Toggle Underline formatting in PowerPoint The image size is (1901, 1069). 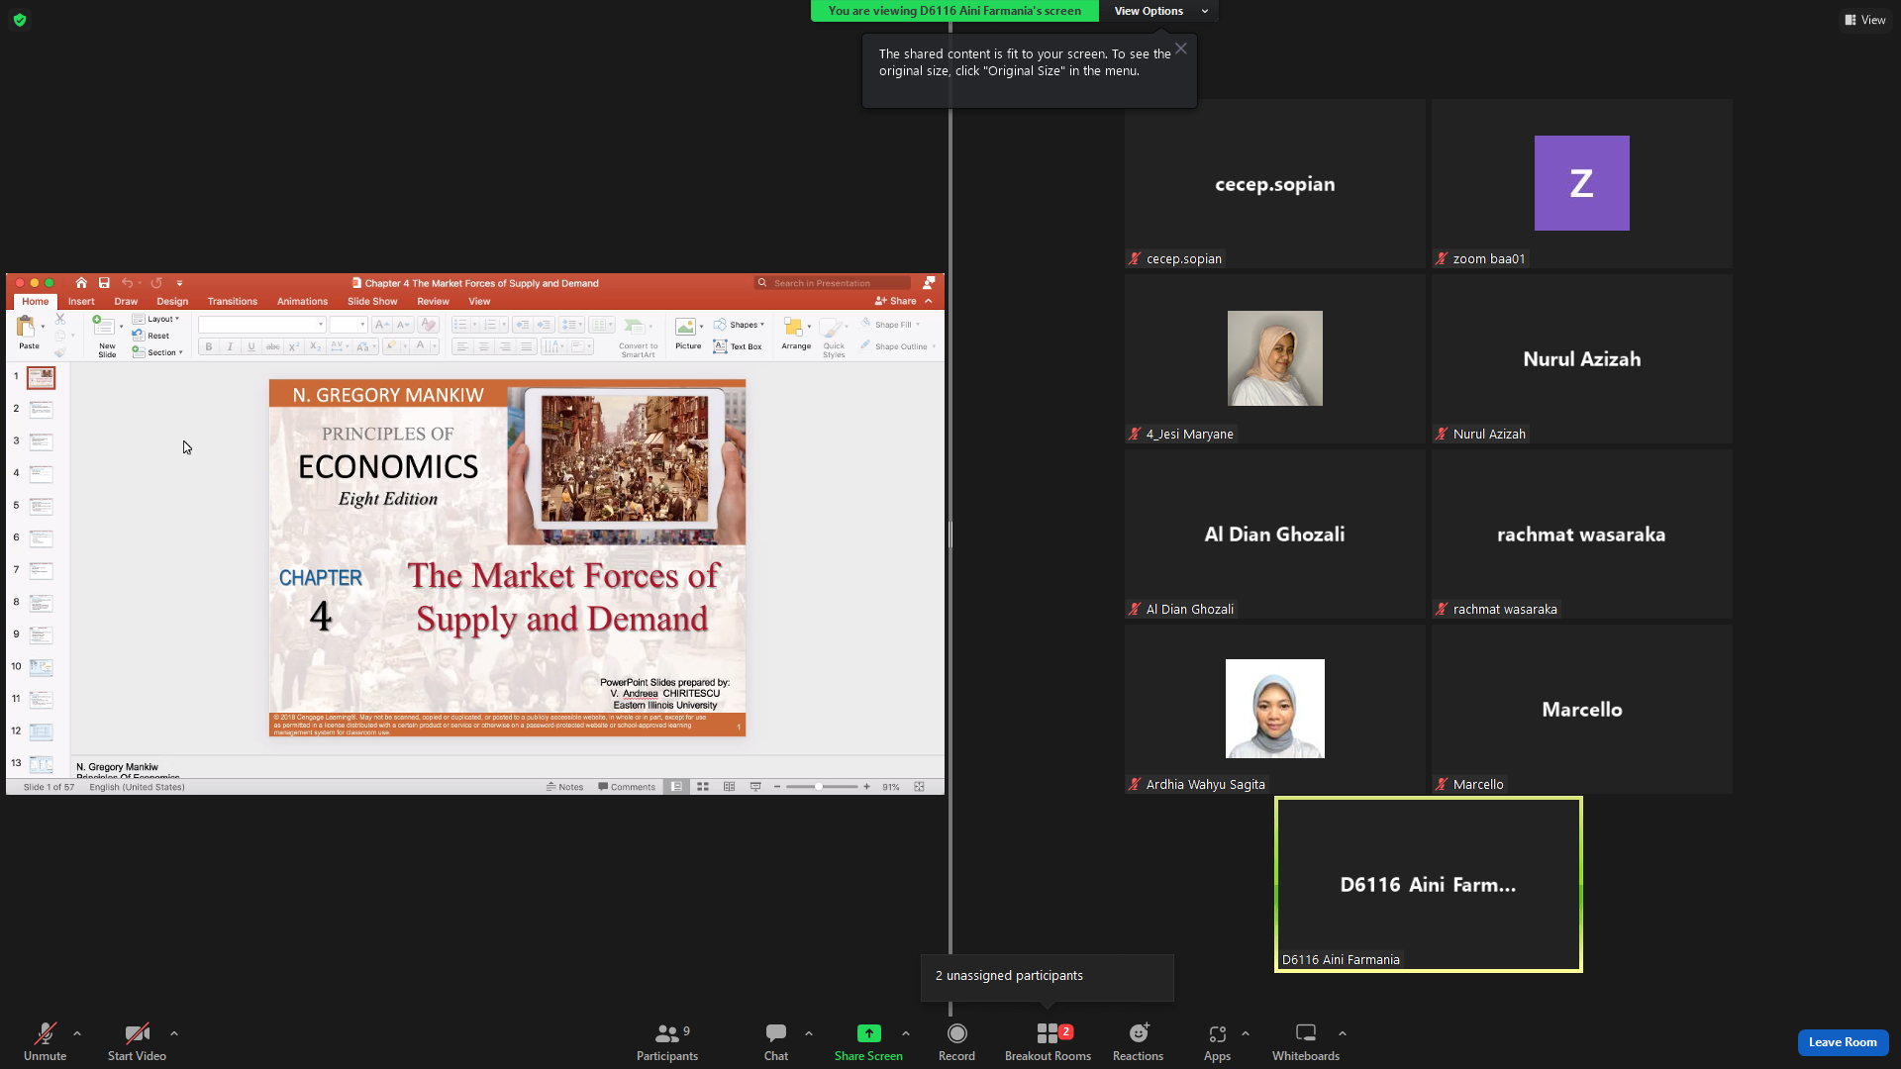251,346
